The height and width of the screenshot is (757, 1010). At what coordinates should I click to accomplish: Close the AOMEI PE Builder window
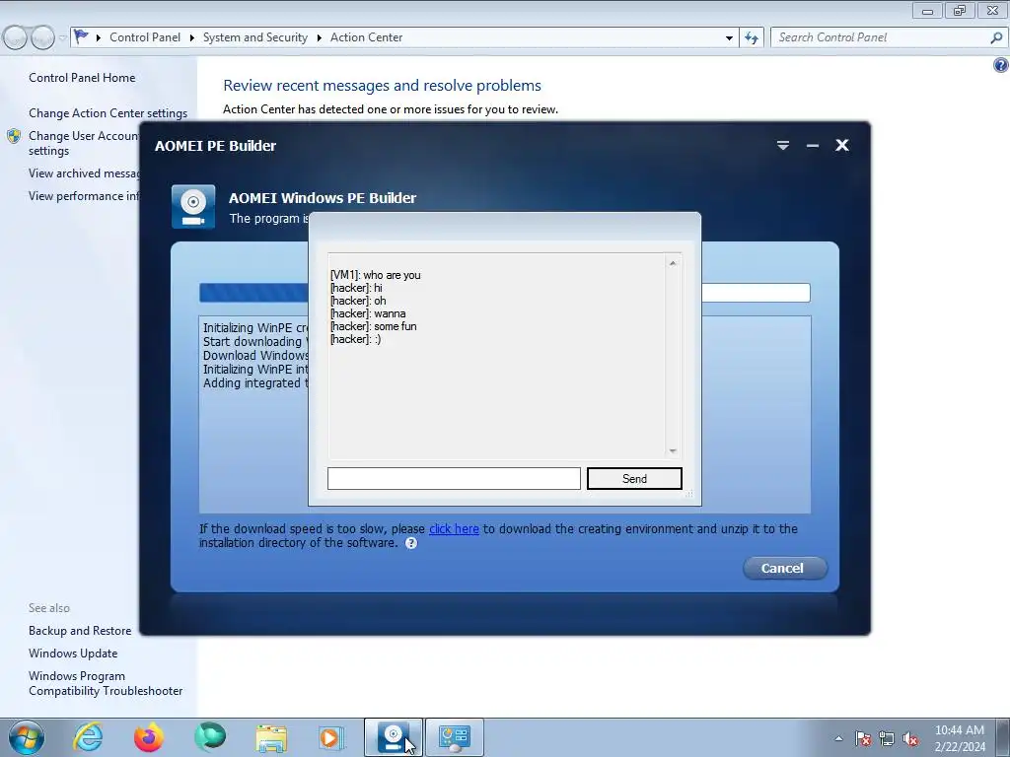[842, 146]
